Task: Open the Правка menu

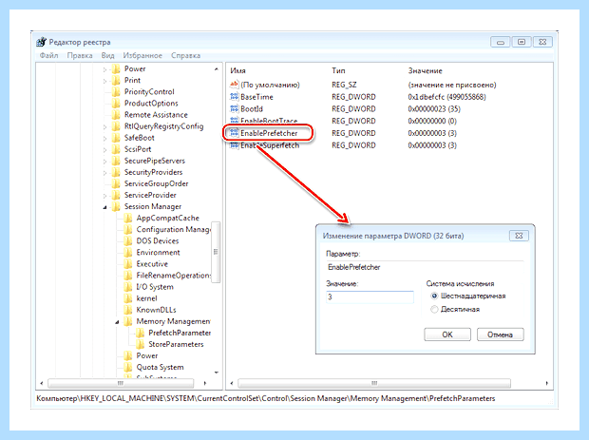Action: pos(80,55)
